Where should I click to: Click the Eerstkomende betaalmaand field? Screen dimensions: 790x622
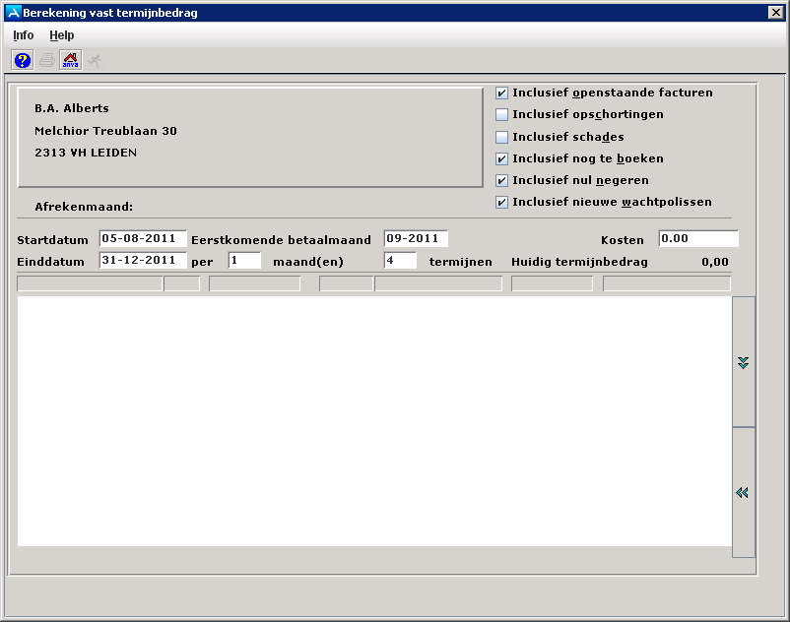tap(416, 239)
